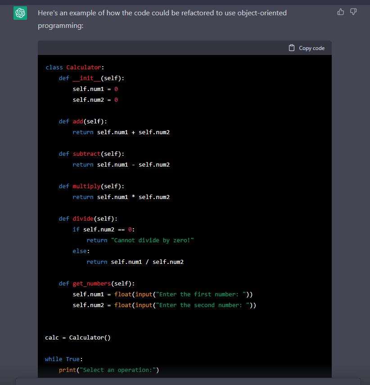
Task: Click the line 'self.num1 = 0'
Action: [x=95, y=89]
